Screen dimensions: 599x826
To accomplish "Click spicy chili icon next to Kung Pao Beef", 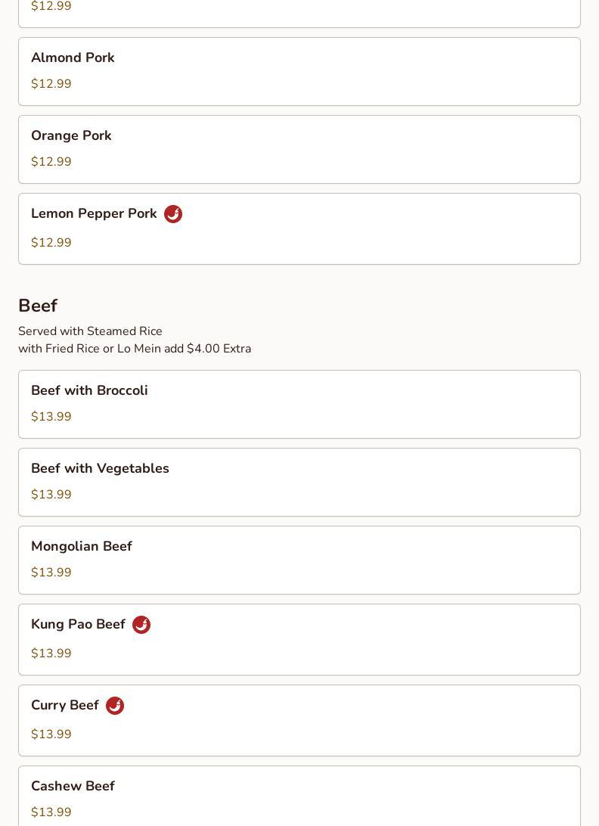I will coord(141,625).
